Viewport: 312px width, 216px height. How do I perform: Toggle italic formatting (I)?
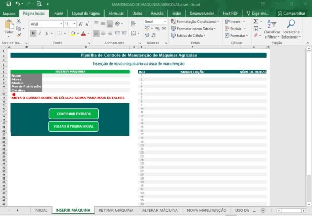click(40, 33)
